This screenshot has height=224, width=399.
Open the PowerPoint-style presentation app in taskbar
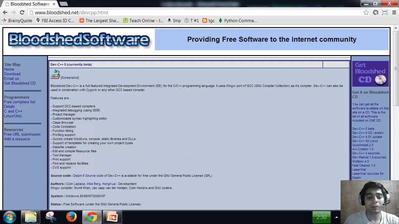[x=112, y=217]
